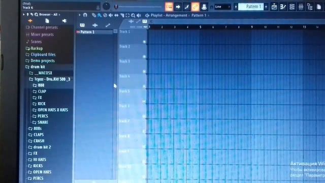Toggle the playlist magnet snap icon

(x=85, y=15)
